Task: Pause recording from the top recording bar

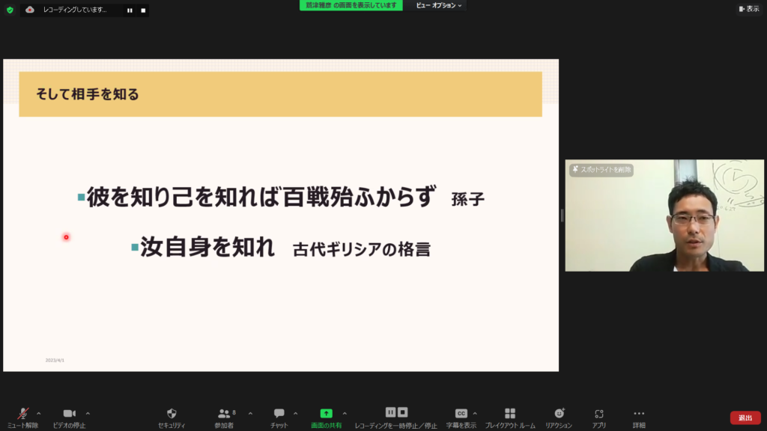Action: point(130,10)
